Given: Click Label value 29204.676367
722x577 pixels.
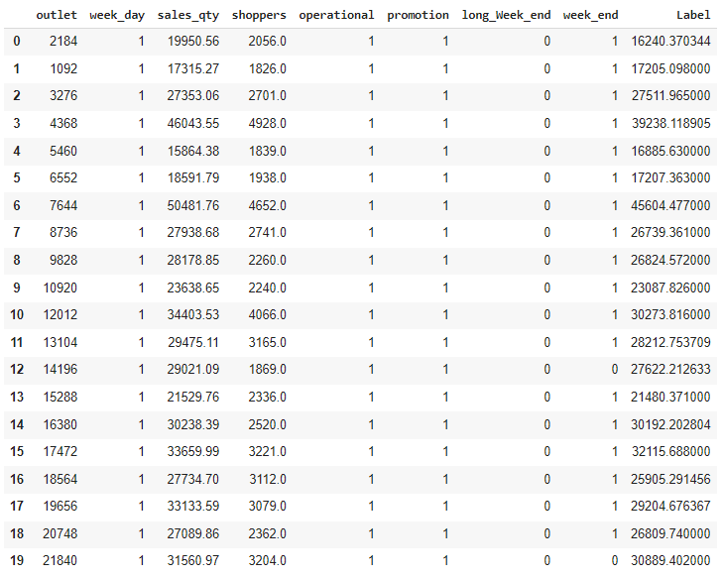Looking at the screenshot, I should 670,507.
